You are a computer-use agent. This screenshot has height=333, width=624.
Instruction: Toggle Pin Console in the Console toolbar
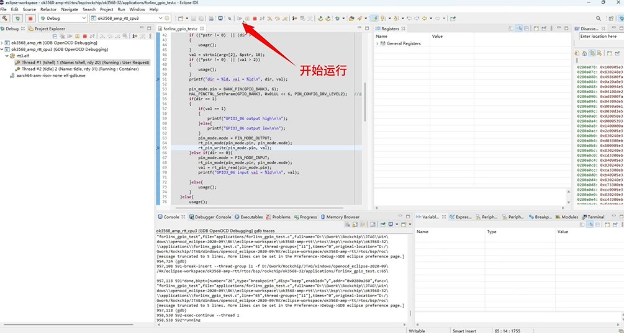click(383, 224)
